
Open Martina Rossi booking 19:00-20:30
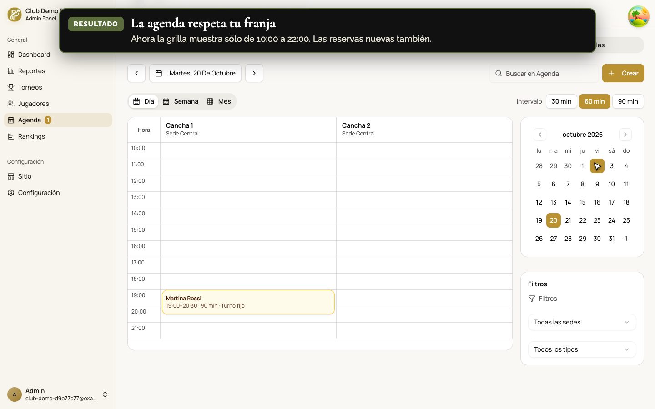tap(248, 302)
